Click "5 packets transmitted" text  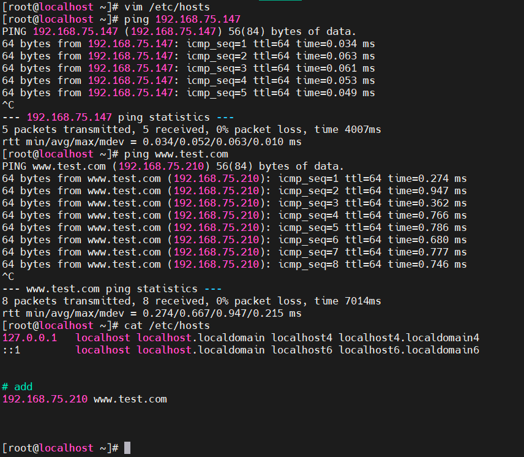coord(66,130)
